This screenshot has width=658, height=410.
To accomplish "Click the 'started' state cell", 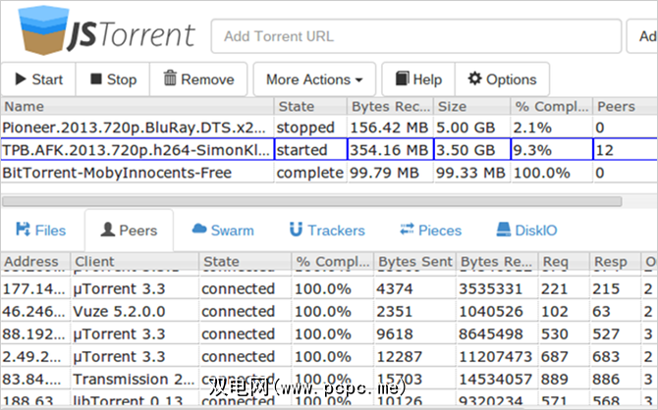I will [310, 150].
